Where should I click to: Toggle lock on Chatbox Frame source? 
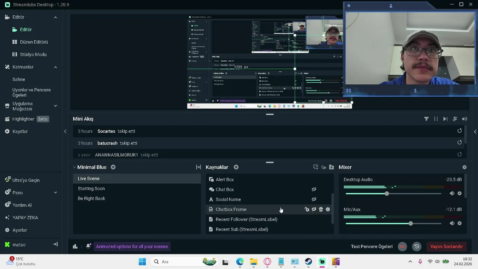pyautogui.click(x=307, y=209)
